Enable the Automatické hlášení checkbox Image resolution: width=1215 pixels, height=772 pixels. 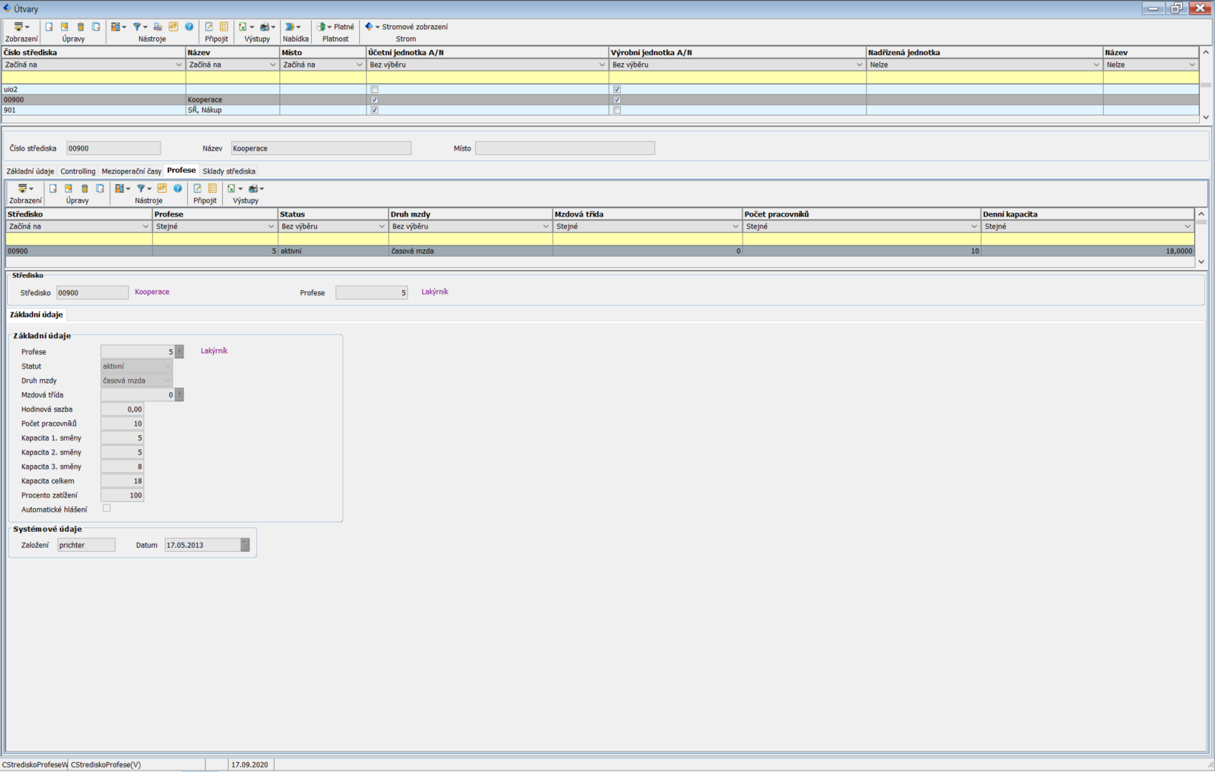107,508
